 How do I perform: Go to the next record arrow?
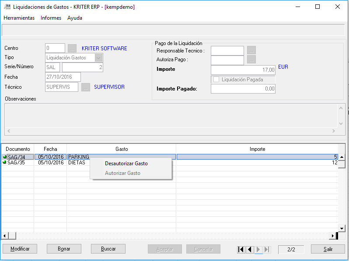click(x=258, y=249)
